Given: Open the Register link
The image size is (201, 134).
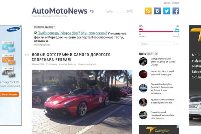Looking at the screenshot, I should 176,3.
